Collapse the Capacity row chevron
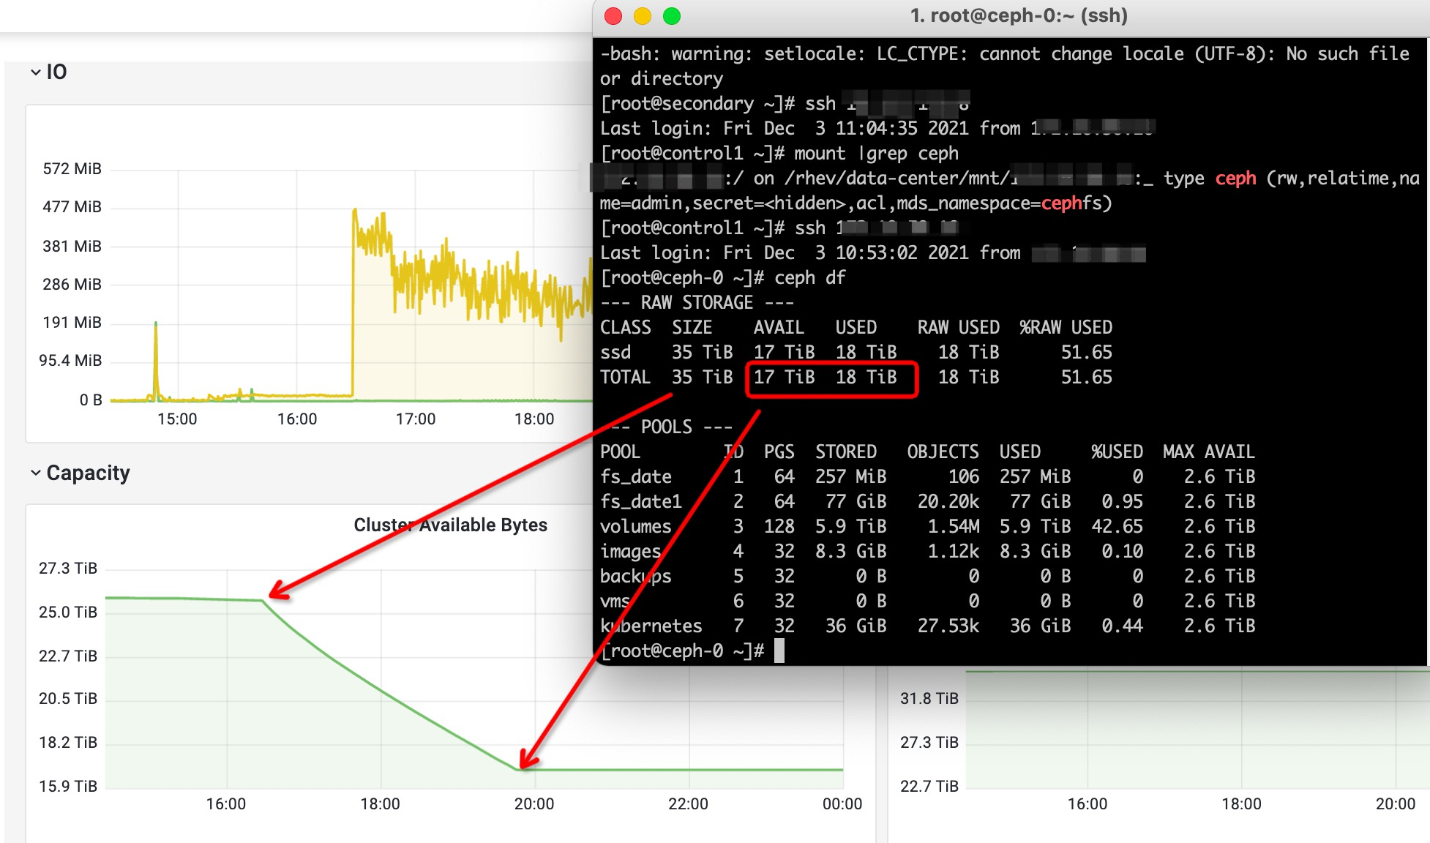The width and height of the screenshot is (1430, 843). click(x=35, y=473)
